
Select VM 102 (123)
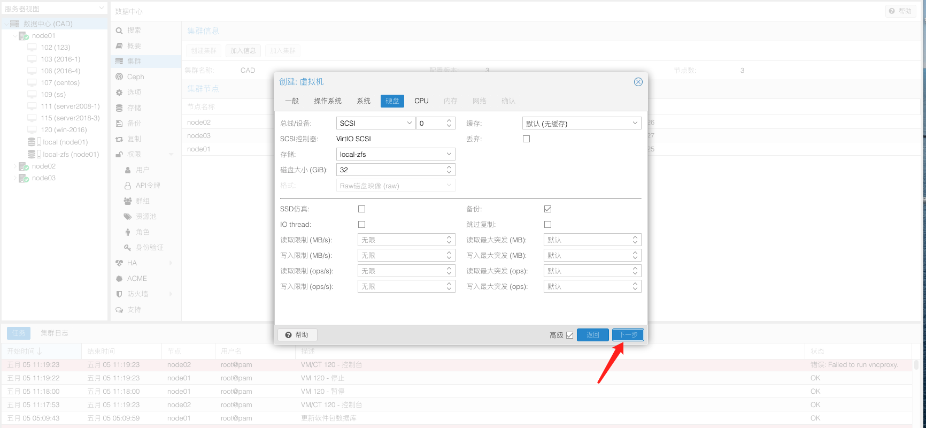pos(56,48)
